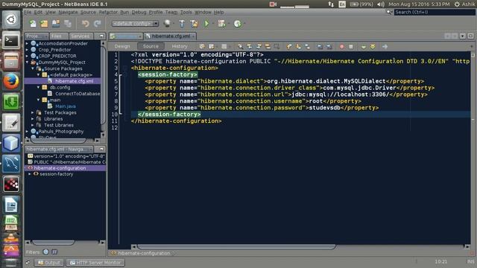The width and height of the screenshot is (477, 268).
Task: Click the Last Edit editor toolbar icon
Action: (202, 46)
